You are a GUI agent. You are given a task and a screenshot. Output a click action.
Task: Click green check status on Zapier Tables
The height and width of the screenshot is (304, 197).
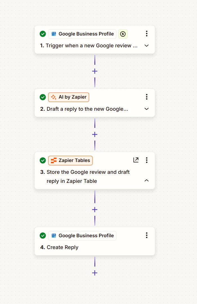coord(43,160)
